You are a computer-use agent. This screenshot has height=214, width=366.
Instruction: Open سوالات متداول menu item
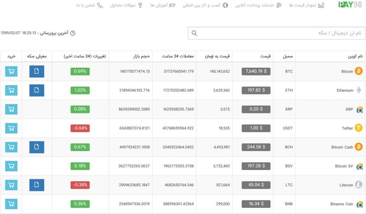click(123, 5)
